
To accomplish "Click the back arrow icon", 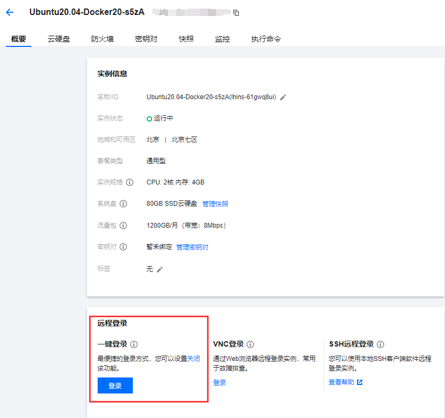I will coord(10,12).
